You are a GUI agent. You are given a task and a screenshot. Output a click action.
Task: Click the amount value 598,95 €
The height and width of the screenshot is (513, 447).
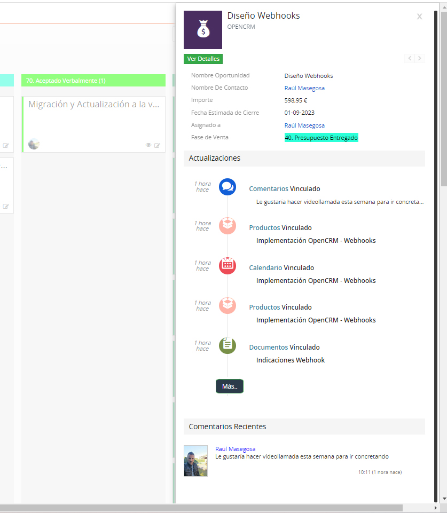296,100
